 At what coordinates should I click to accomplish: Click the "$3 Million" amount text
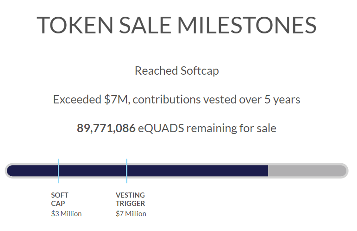pos(66,214)
